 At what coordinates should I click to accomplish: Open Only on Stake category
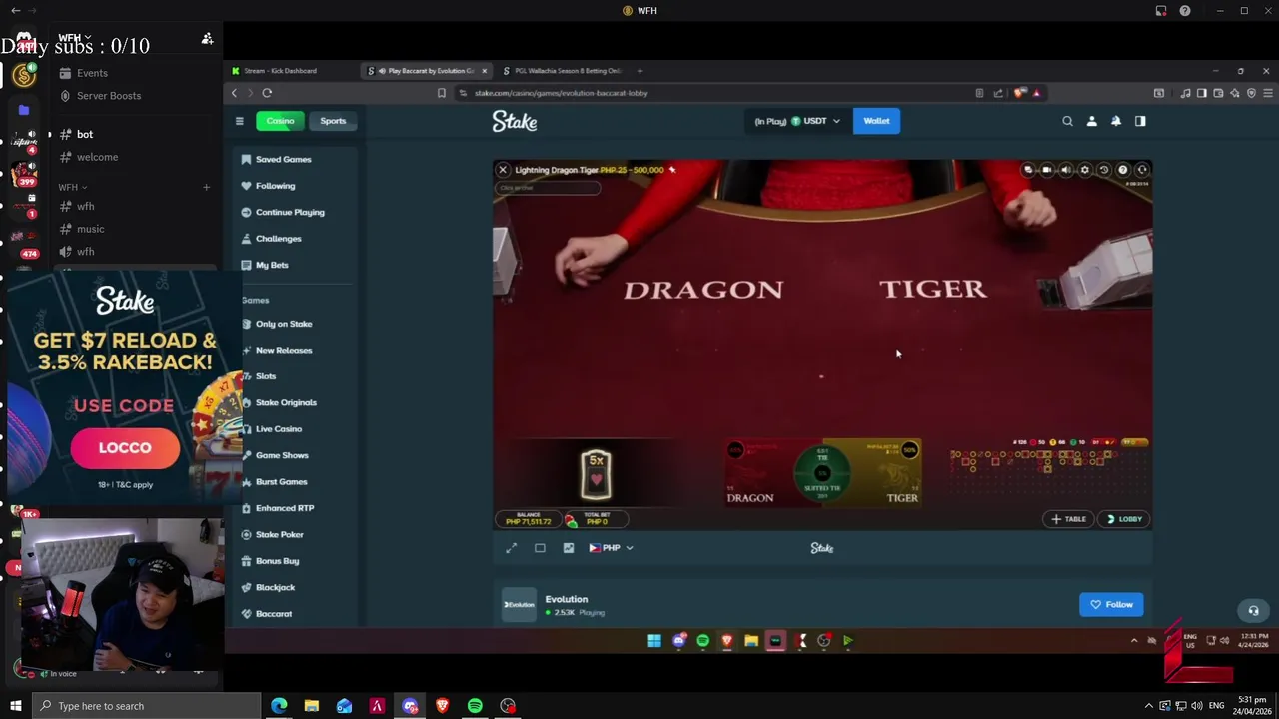[284, 324]
